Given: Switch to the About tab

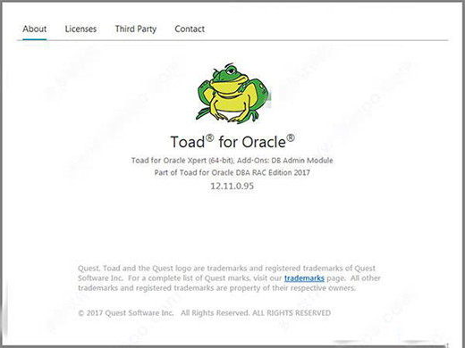Looking at the screenshot, I should click(x=34, y=29).
